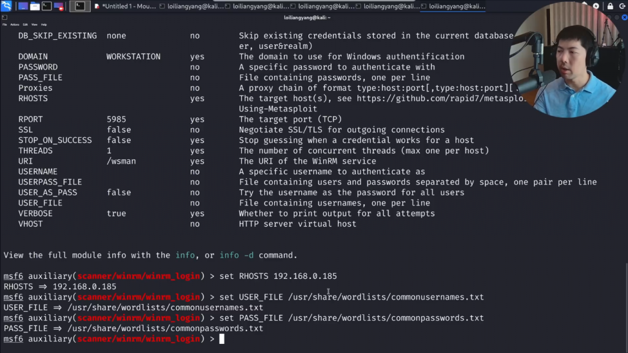The image size is (628, 353).
Task: Open the Actions menu
Action: click(15, 25)
